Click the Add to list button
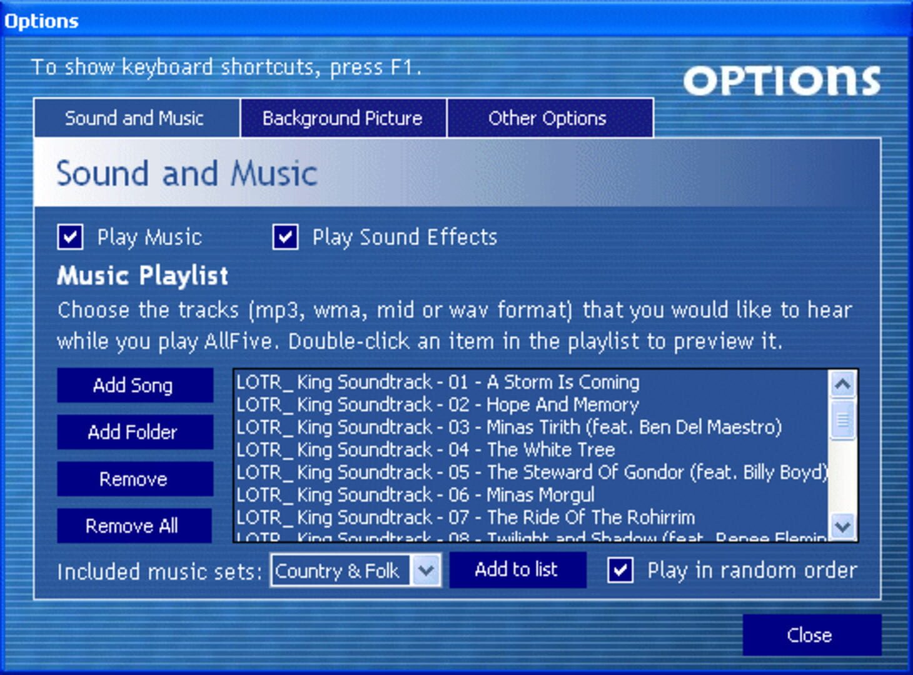The width and height of the screenshot is (913, 675). (517, 569)
